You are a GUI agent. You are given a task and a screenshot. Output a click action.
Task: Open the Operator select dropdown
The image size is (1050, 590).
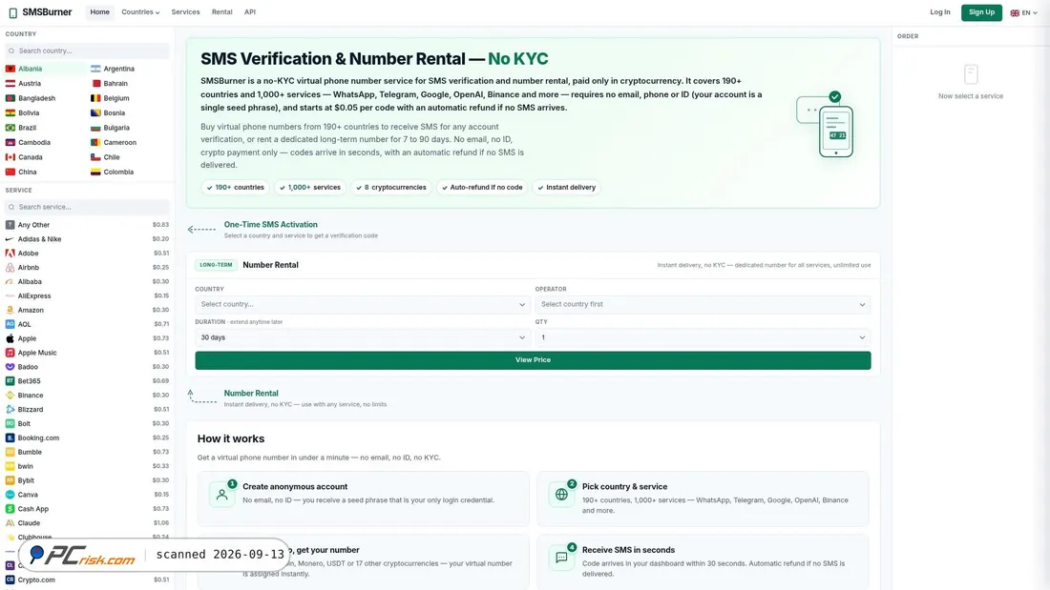703,304
